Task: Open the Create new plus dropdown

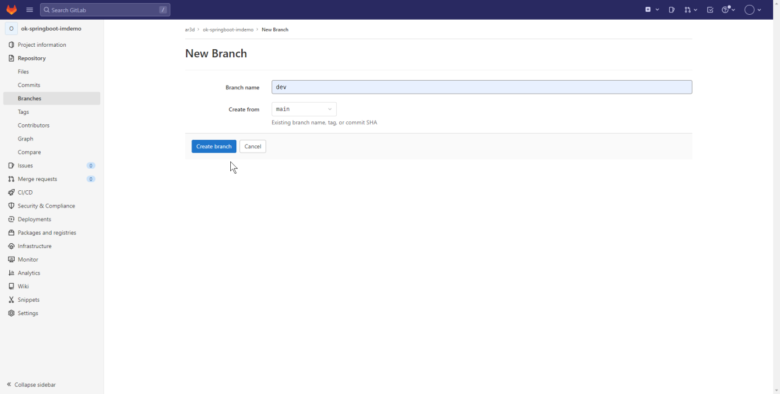Action: click(652, 10)
